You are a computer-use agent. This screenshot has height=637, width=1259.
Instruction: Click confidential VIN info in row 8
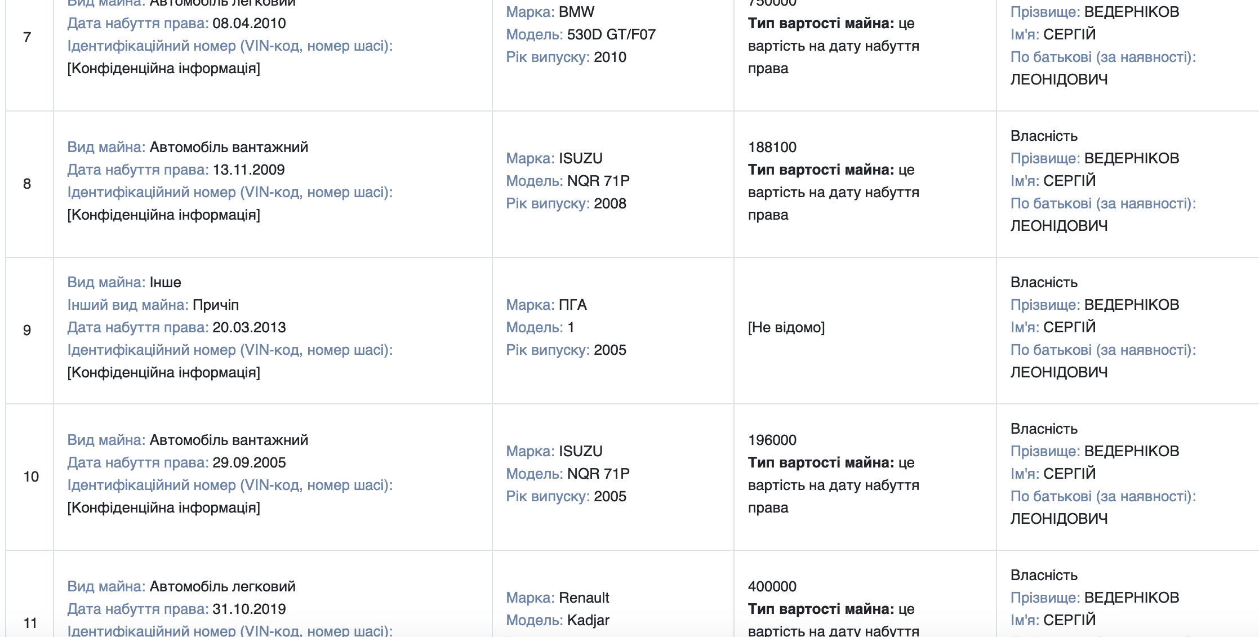(x=163, y=215)
